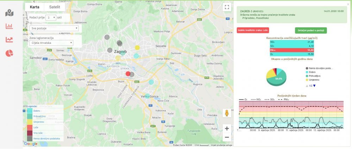This screenshot has height=149, width=352.
Task: Select the teal marker next to Zagreb label
Action: (122, 53)
